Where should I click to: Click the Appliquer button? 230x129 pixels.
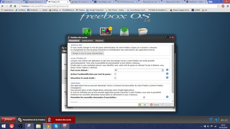[167, 105]
